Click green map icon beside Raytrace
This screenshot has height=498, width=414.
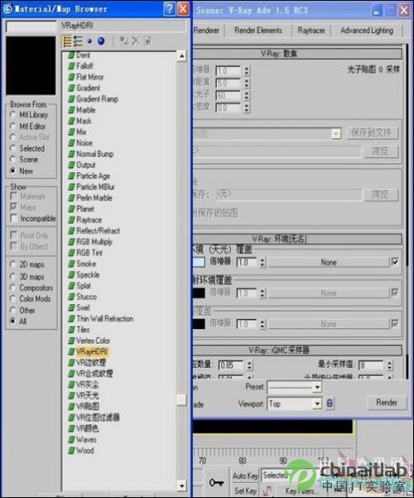point(71,220)
